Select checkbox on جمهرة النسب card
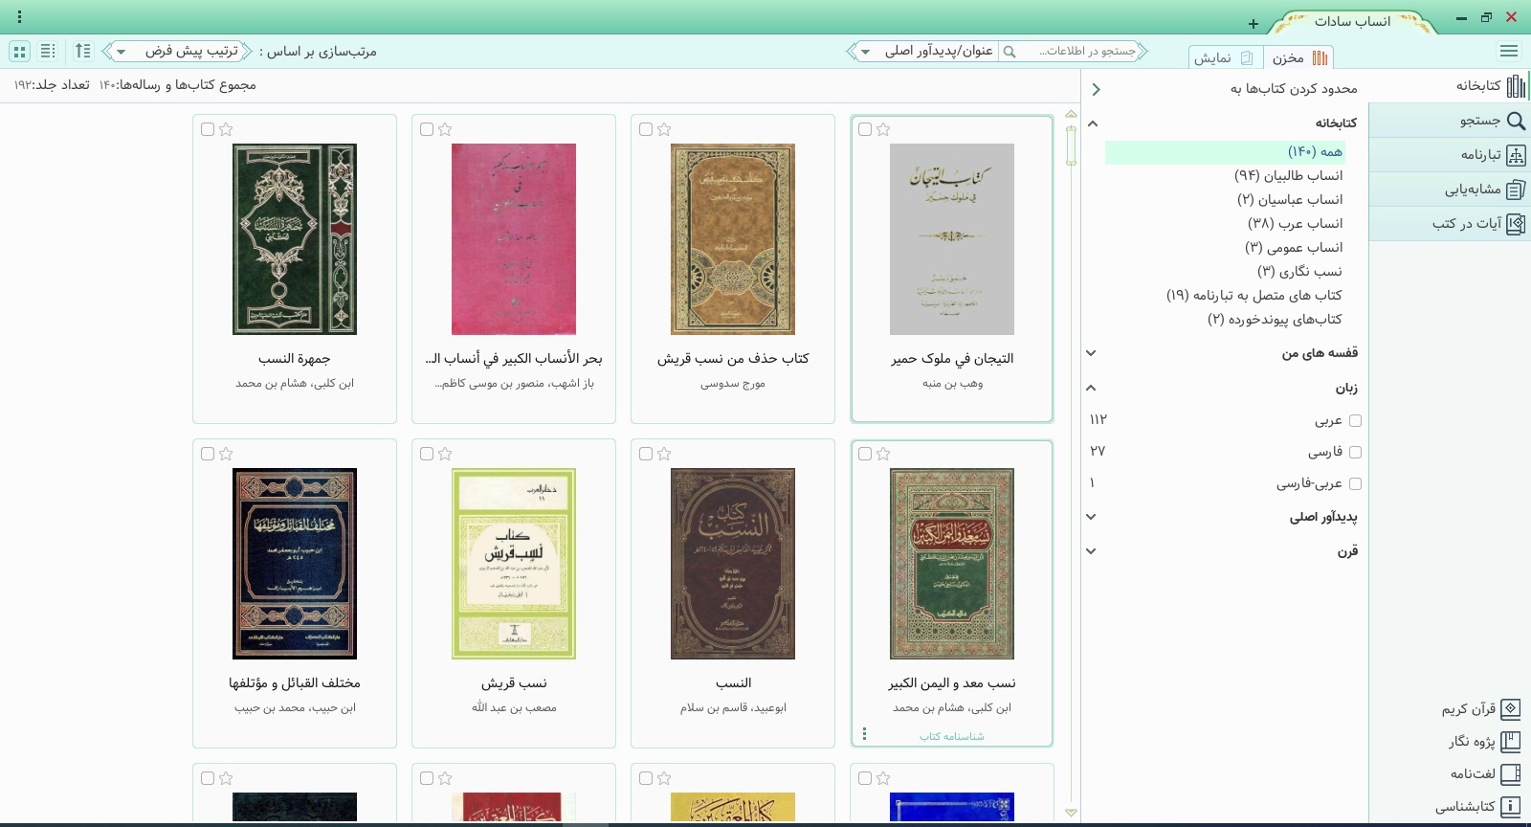 pos(208,129)
